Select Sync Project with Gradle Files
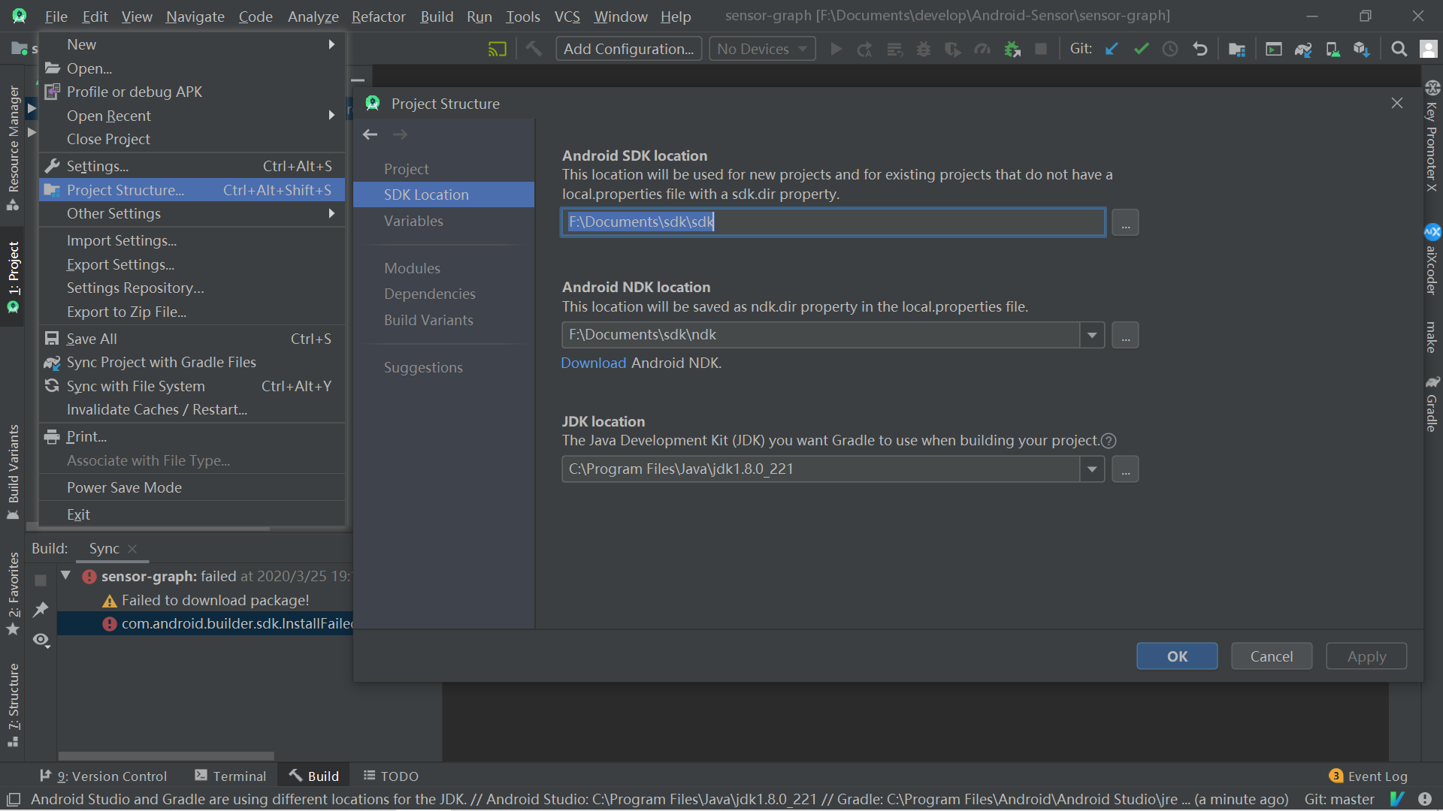1443x811 pixels. pyautogui.click(x=192, y=362)
